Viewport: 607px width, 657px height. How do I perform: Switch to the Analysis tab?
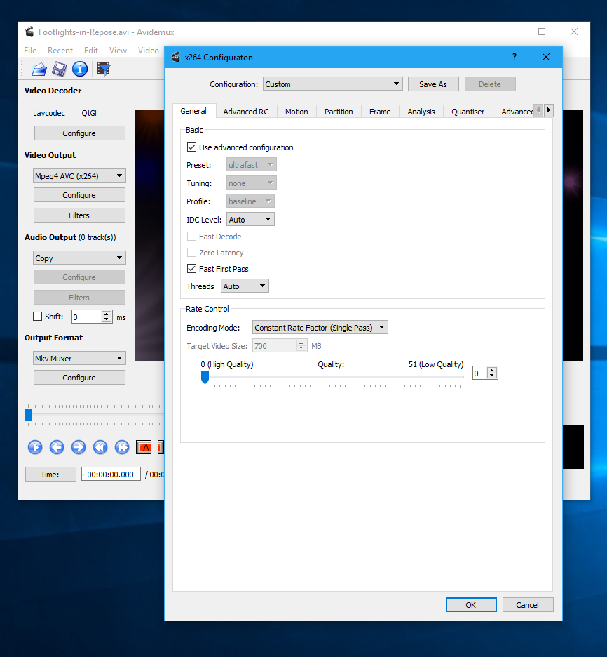click(x=421, y=112)
